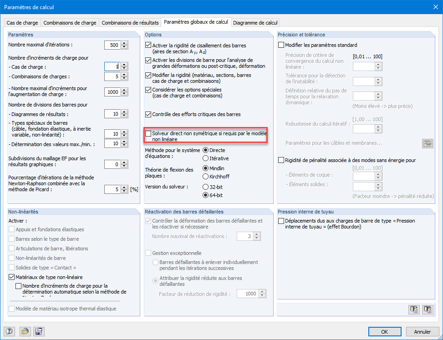
Task: Click Combinaisons de charges field showing 5
Action: [x=112, y=76]
